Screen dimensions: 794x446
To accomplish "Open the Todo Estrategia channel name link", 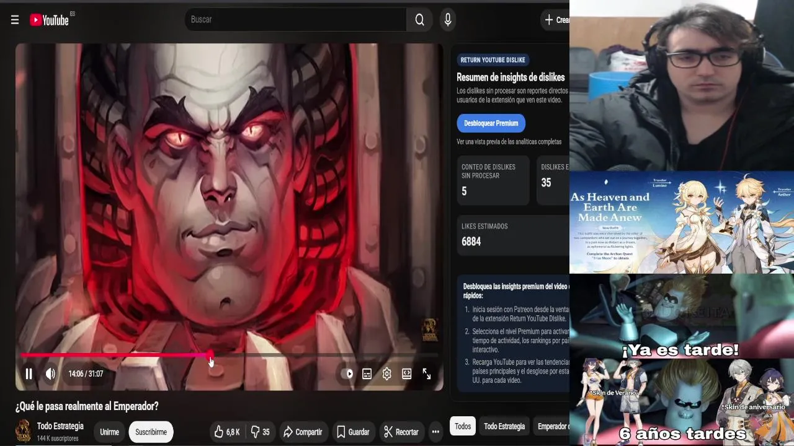I will coord(60,426).
